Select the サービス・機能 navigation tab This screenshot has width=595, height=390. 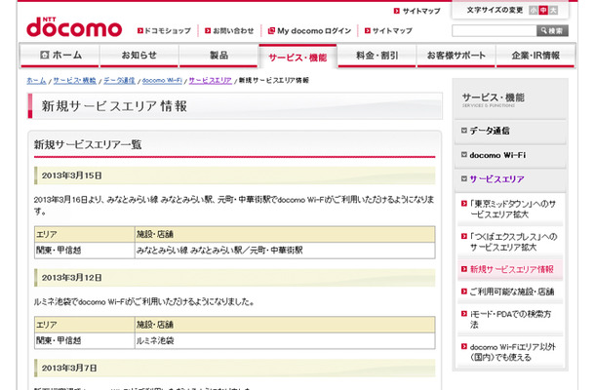tap(297, 57)
